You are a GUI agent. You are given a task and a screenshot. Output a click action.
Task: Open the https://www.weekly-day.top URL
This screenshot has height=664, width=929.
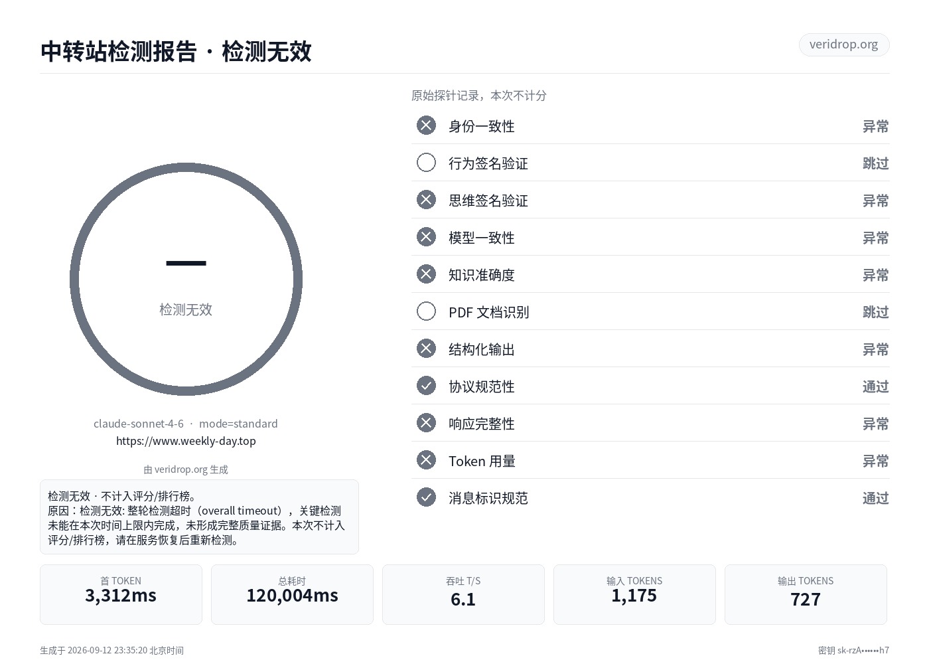(x=186, y=441)
